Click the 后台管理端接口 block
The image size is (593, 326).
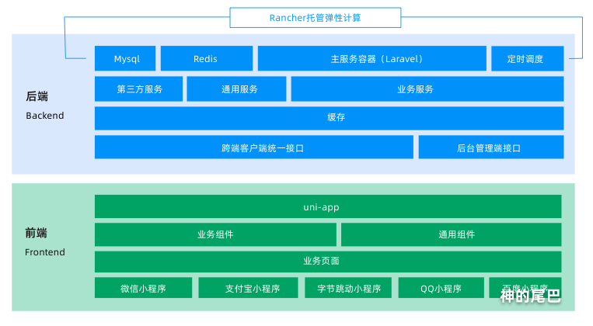491,147
